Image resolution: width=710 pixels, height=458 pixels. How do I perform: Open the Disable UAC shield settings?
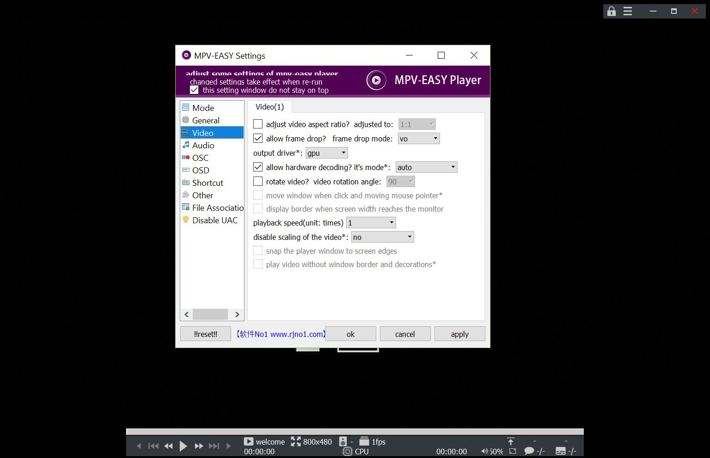pyautogui.click(x=186, y=220)
